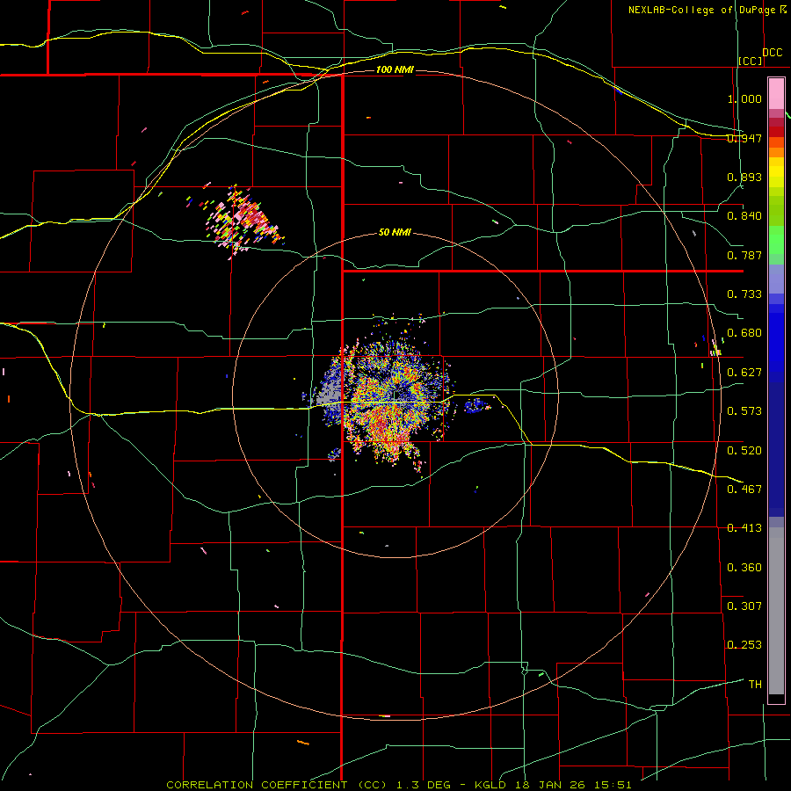
Task: Click the 1.000 value on the color scale
Action: tap(744, 98)
